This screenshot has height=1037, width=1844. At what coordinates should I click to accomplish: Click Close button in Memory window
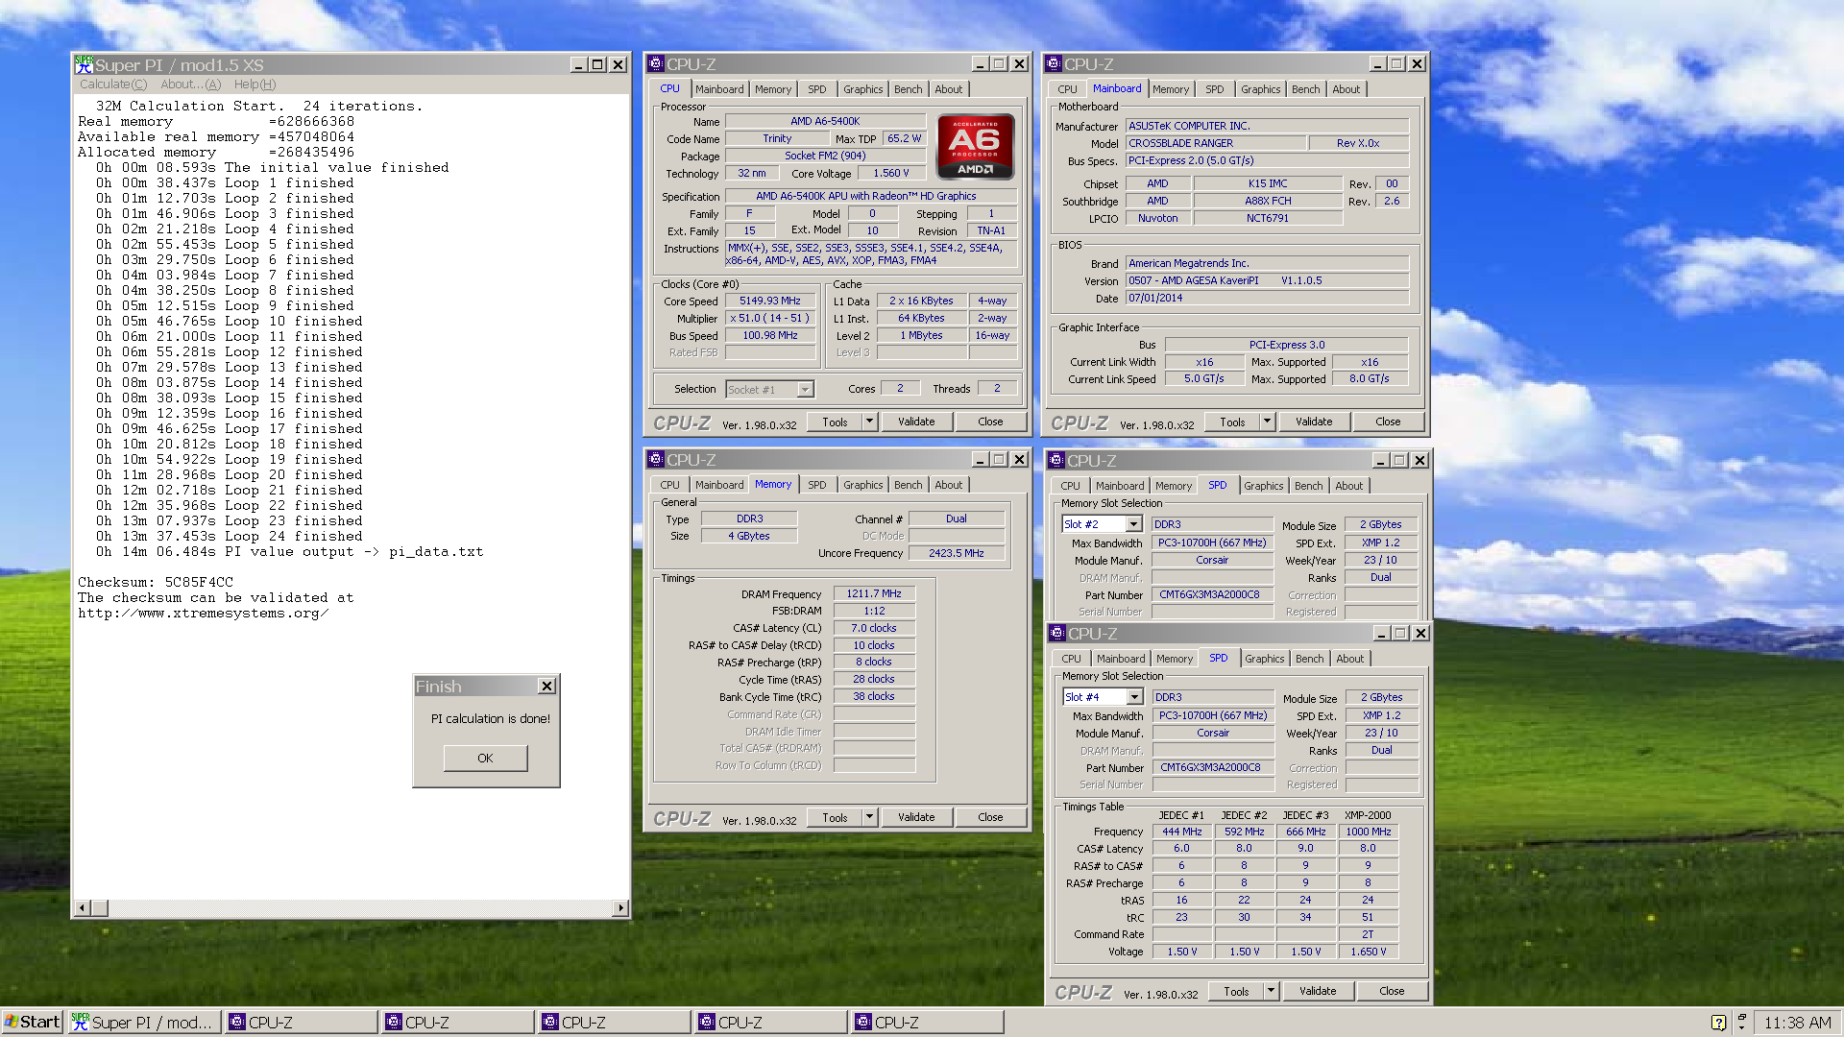[x=990, y=817]
